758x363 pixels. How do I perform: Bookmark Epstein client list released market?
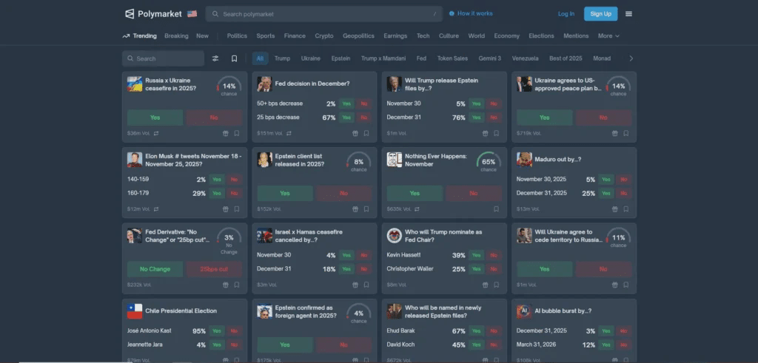point(366,209)
